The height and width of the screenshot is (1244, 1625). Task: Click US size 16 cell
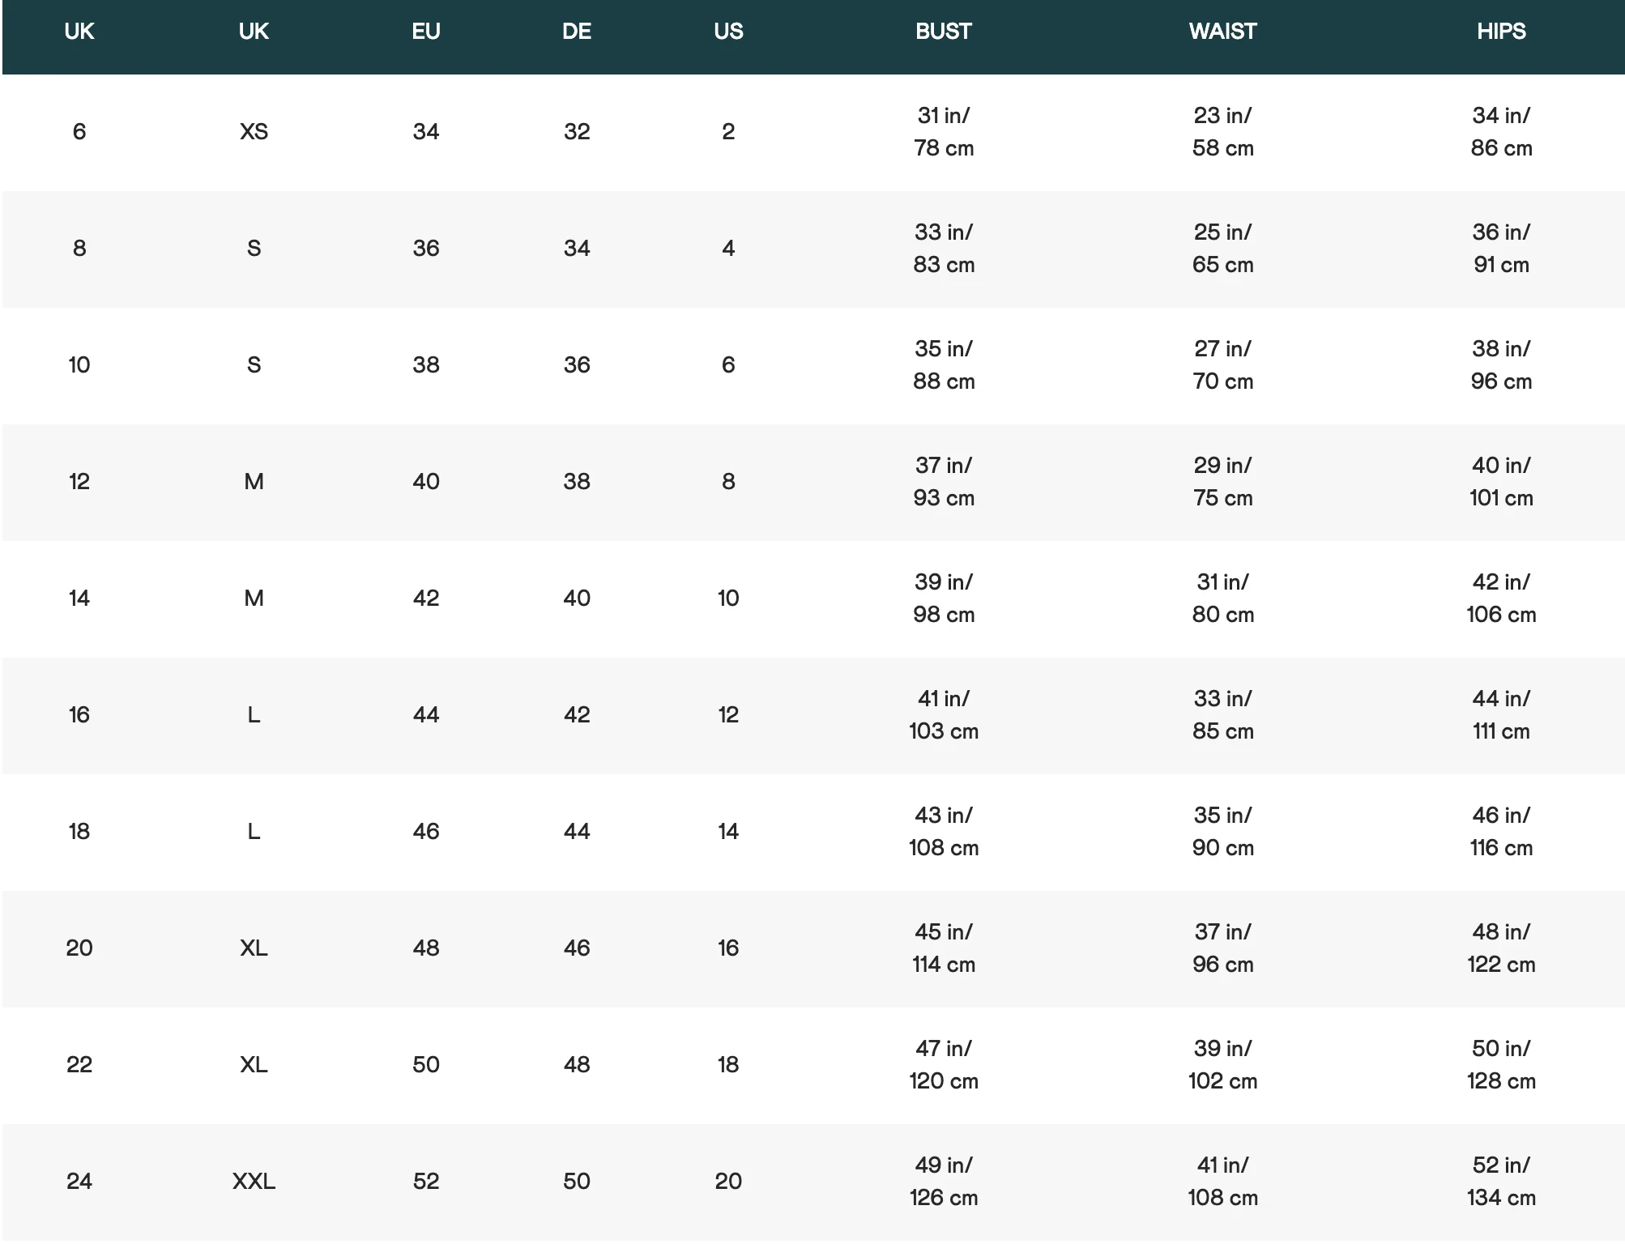pos(728,948)
